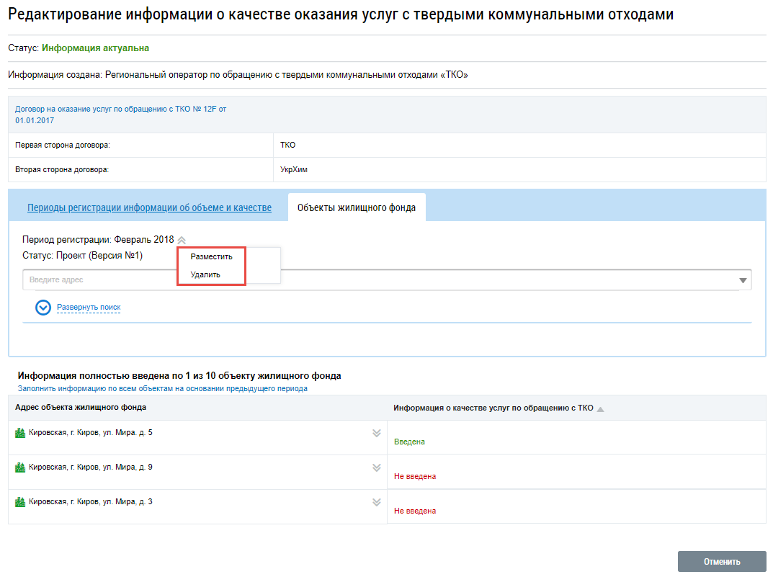Click building icon for ул. Мира, д. 9
The height and width of the screenshot is (582, 773).
click(20, 467)
